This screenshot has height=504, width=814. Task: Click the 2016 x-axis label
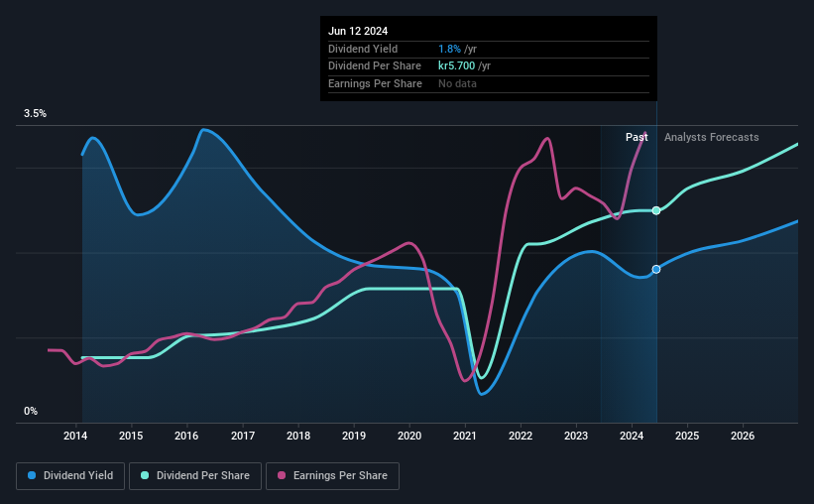[x=186, y=436]
